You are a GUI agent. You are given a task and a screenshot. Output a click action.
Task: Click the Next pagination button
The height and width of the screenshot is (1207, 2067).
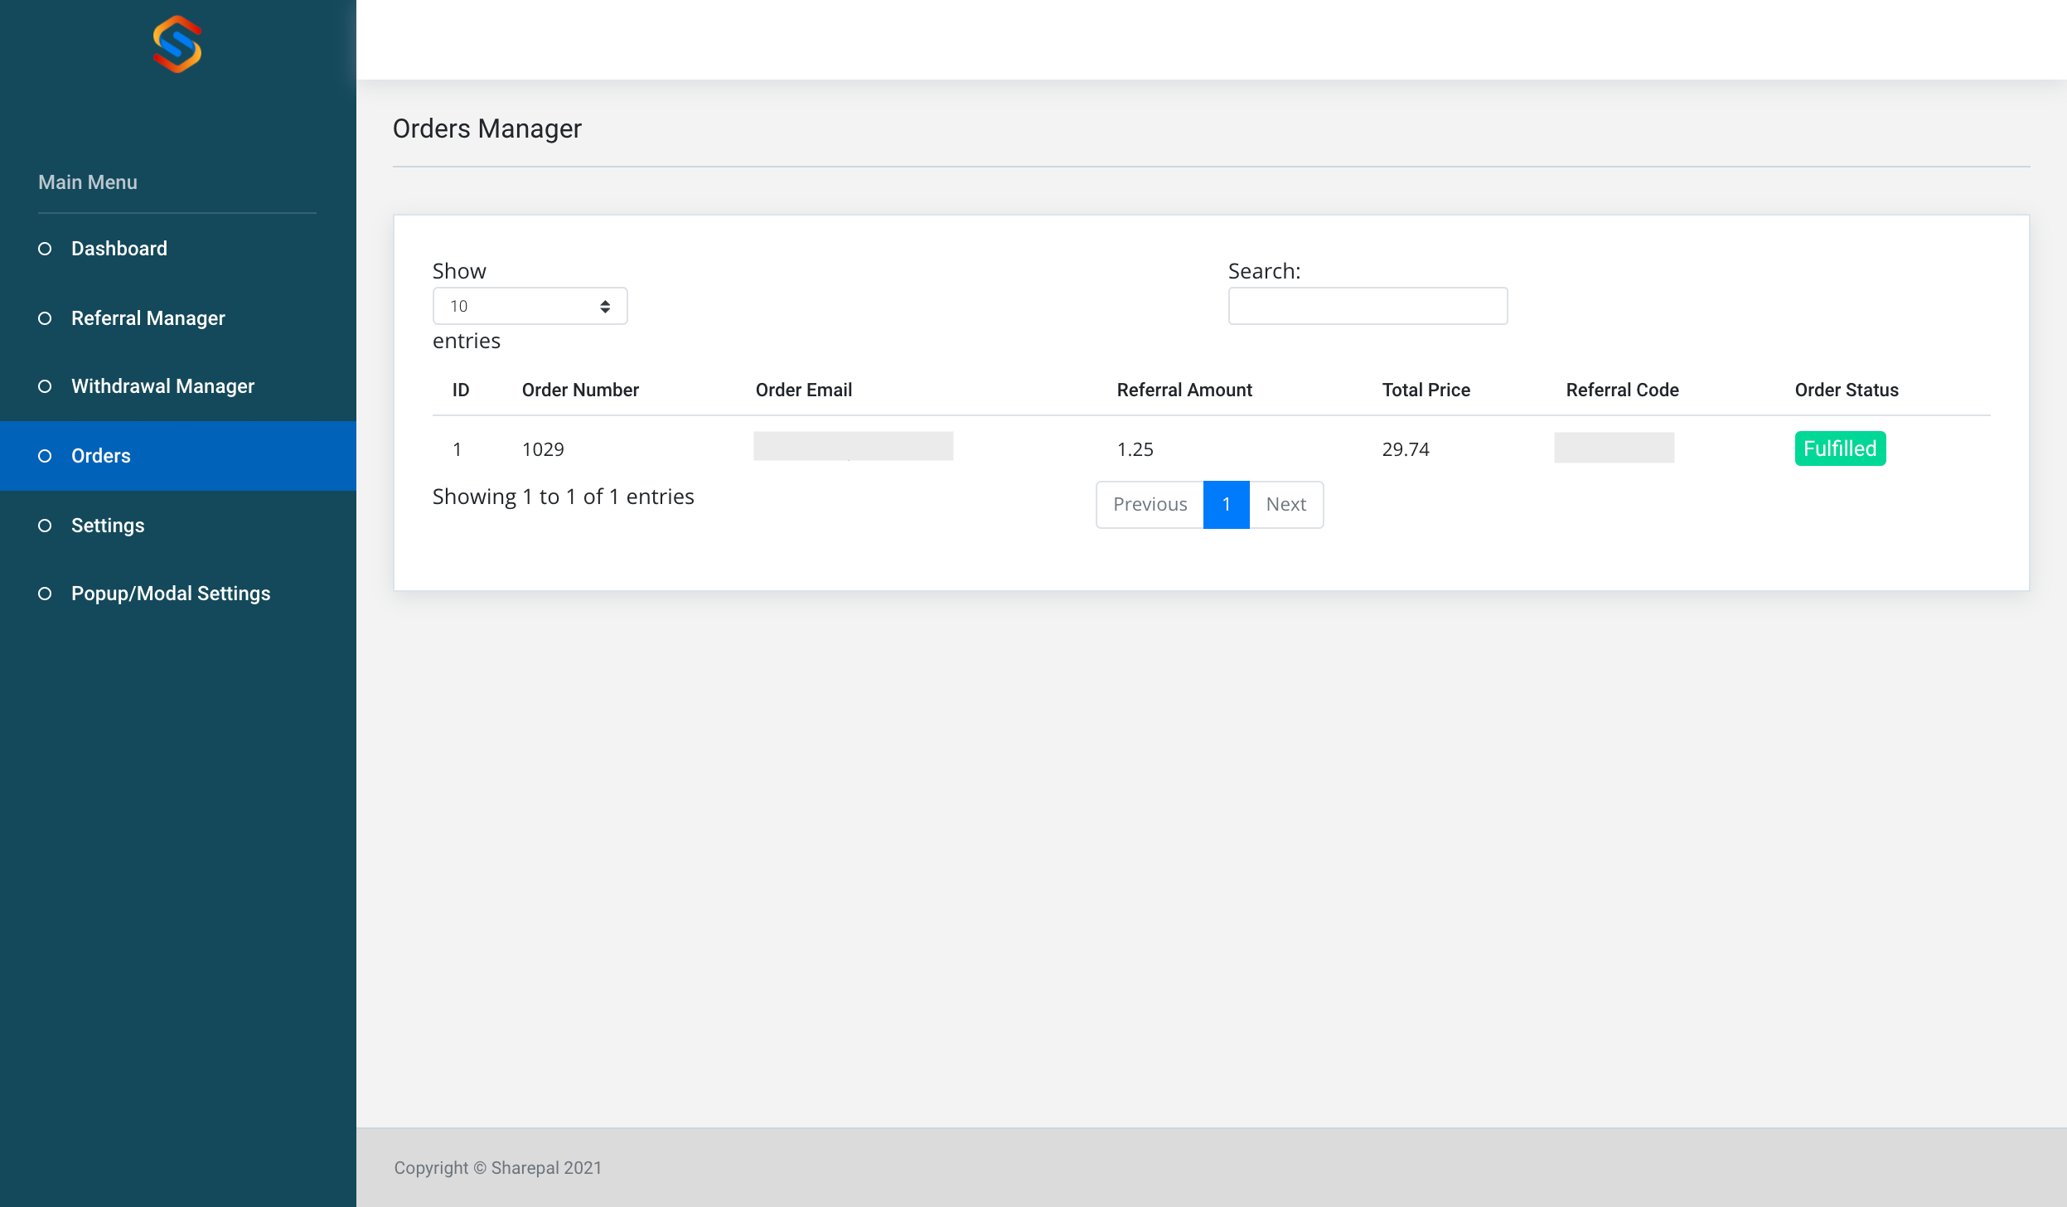1285,504
